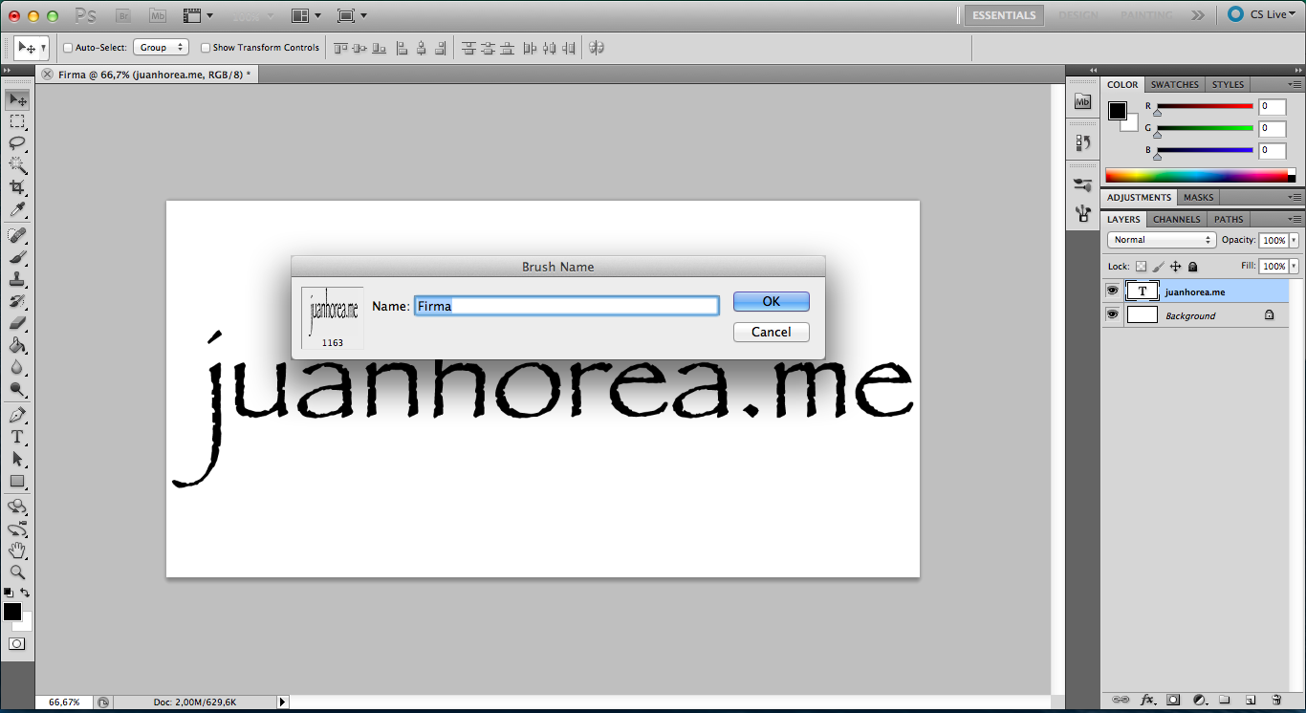1306x713 pixels.
Task: Select the Zoom tool in toolbox
Action: (x=17, y=572)
